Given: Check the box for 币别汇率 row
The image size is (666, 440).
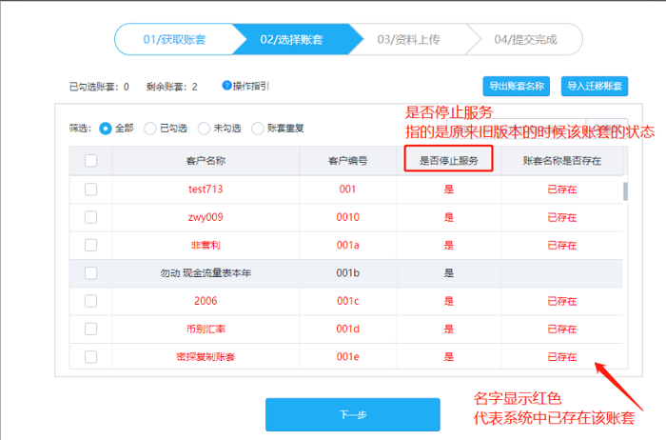Looking at the screenshot, I should click(x=90, y=329).
